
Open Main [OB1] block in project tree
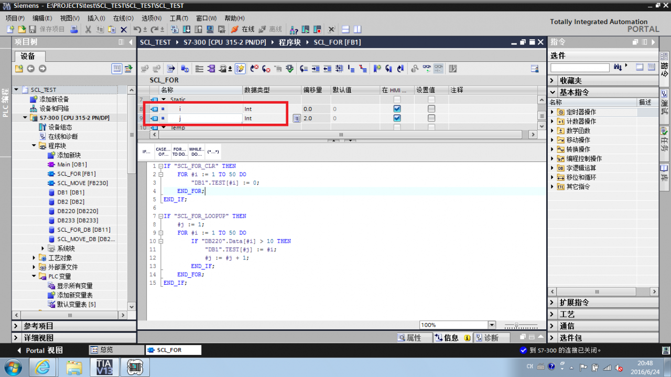(72, 165)
